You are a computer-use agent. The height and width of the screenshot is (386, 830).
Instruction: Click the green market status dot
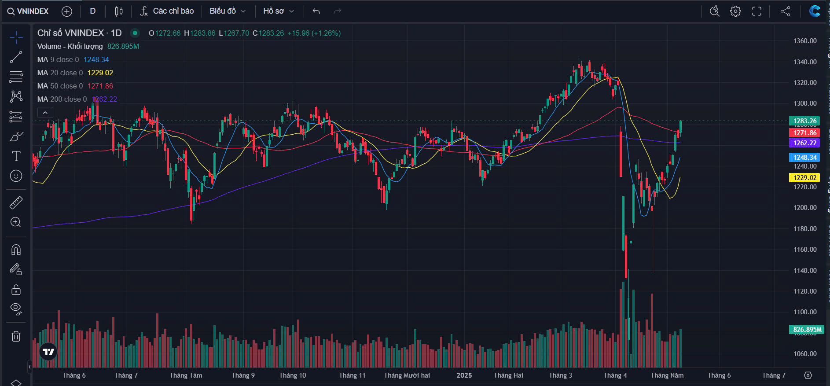(135, 33)
